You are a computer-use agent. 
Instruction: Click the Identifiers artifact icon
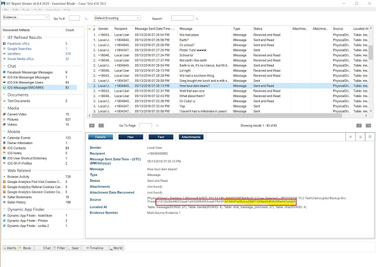pos(4,54)
